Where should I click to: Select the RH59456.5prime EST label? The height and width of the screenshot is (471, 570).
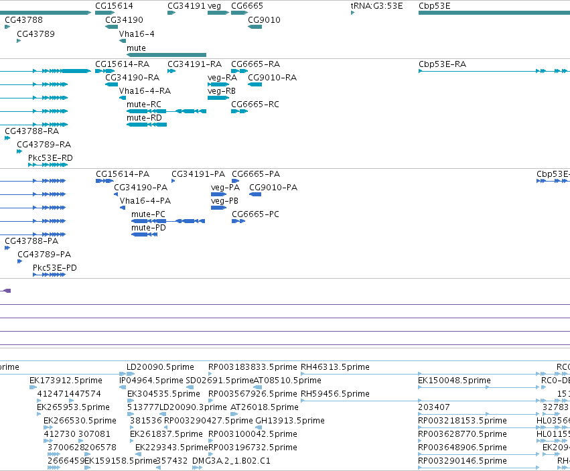coord(335,394)
